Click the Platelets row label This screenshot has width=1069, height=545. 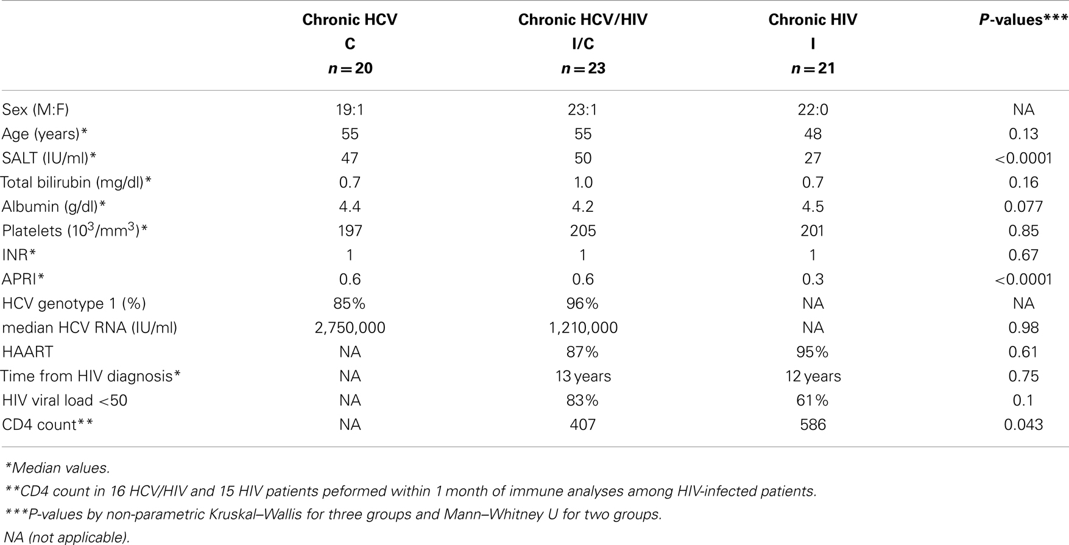coord(75,231)
